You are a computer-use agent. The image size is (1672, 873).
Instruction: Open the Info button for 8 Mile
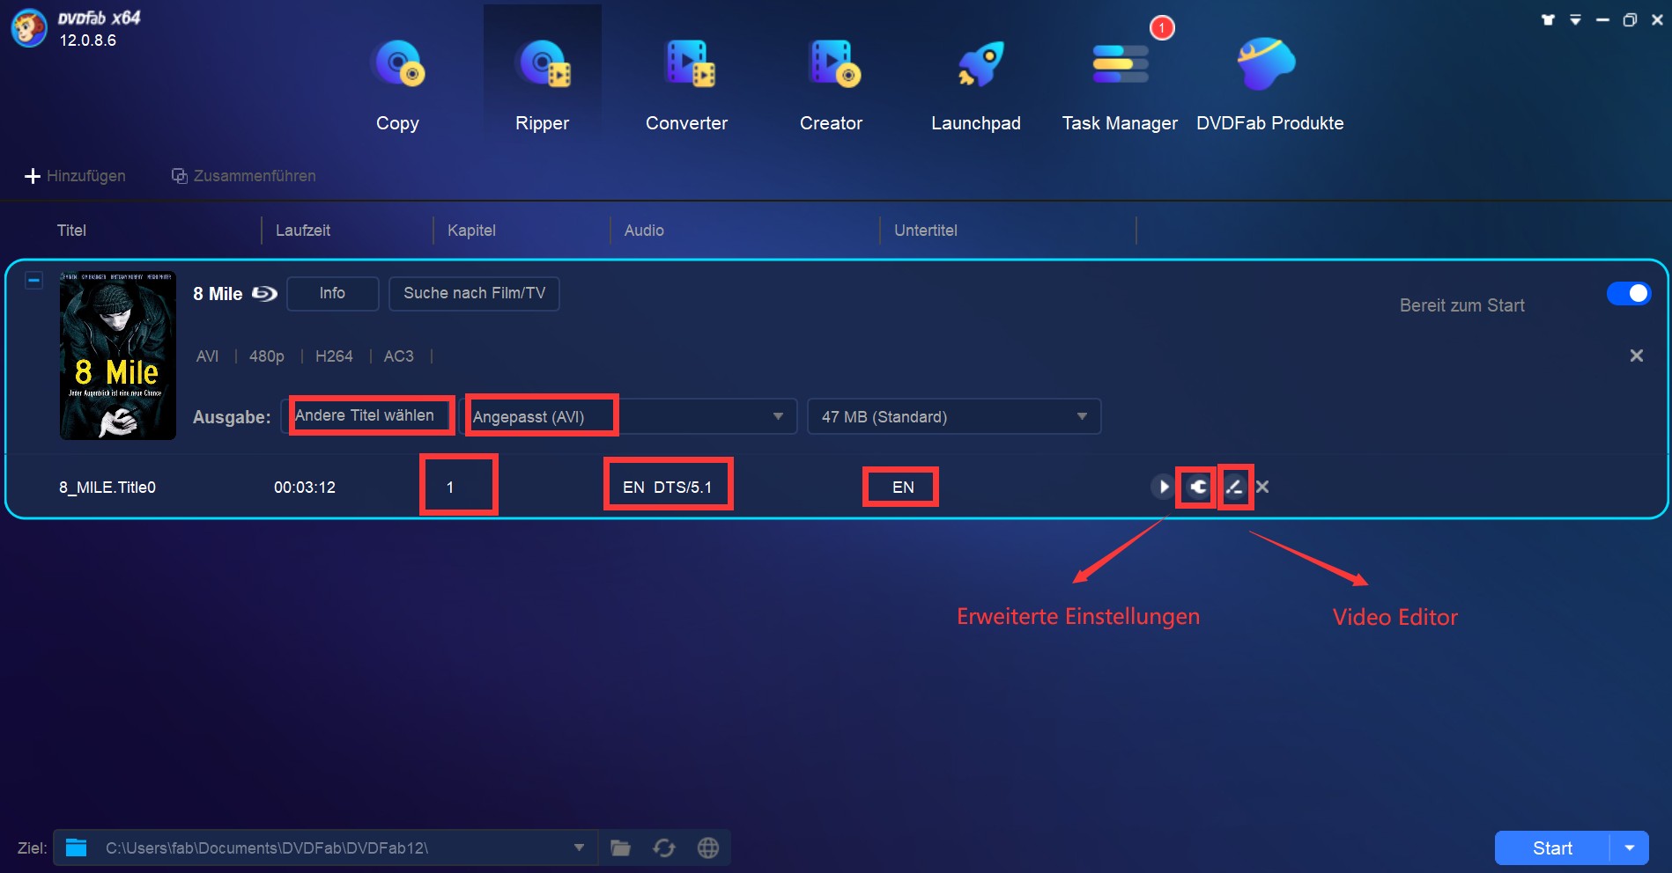(332, 293)
